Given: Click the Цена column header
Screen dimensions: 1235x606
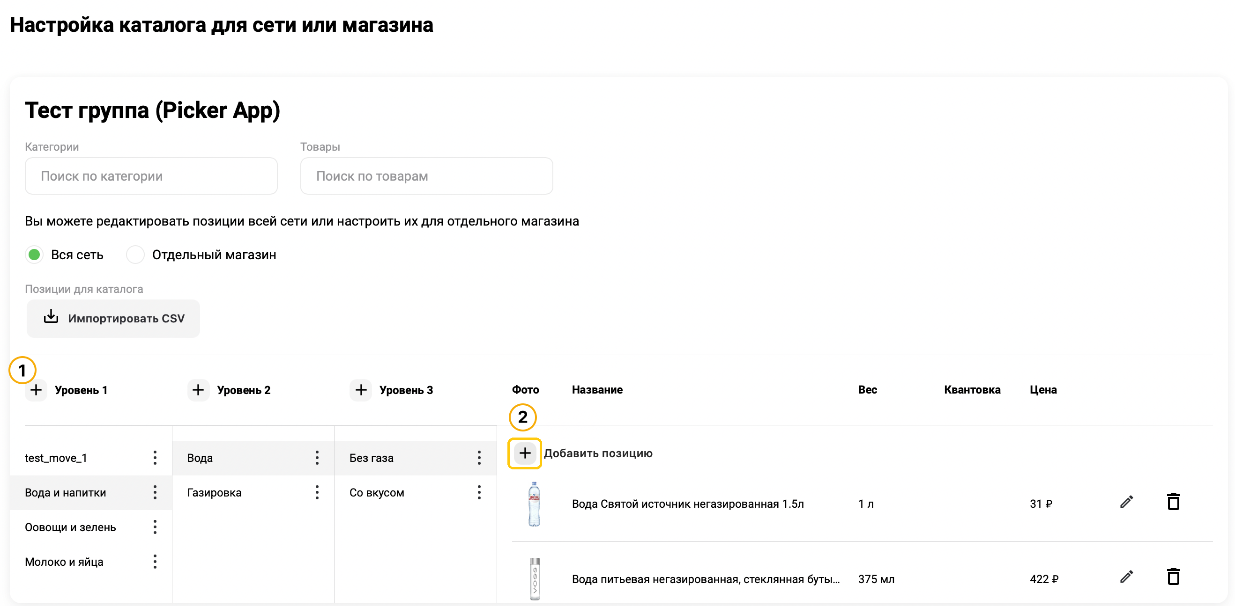Looking at the screenshot, I should [1043, 390].
